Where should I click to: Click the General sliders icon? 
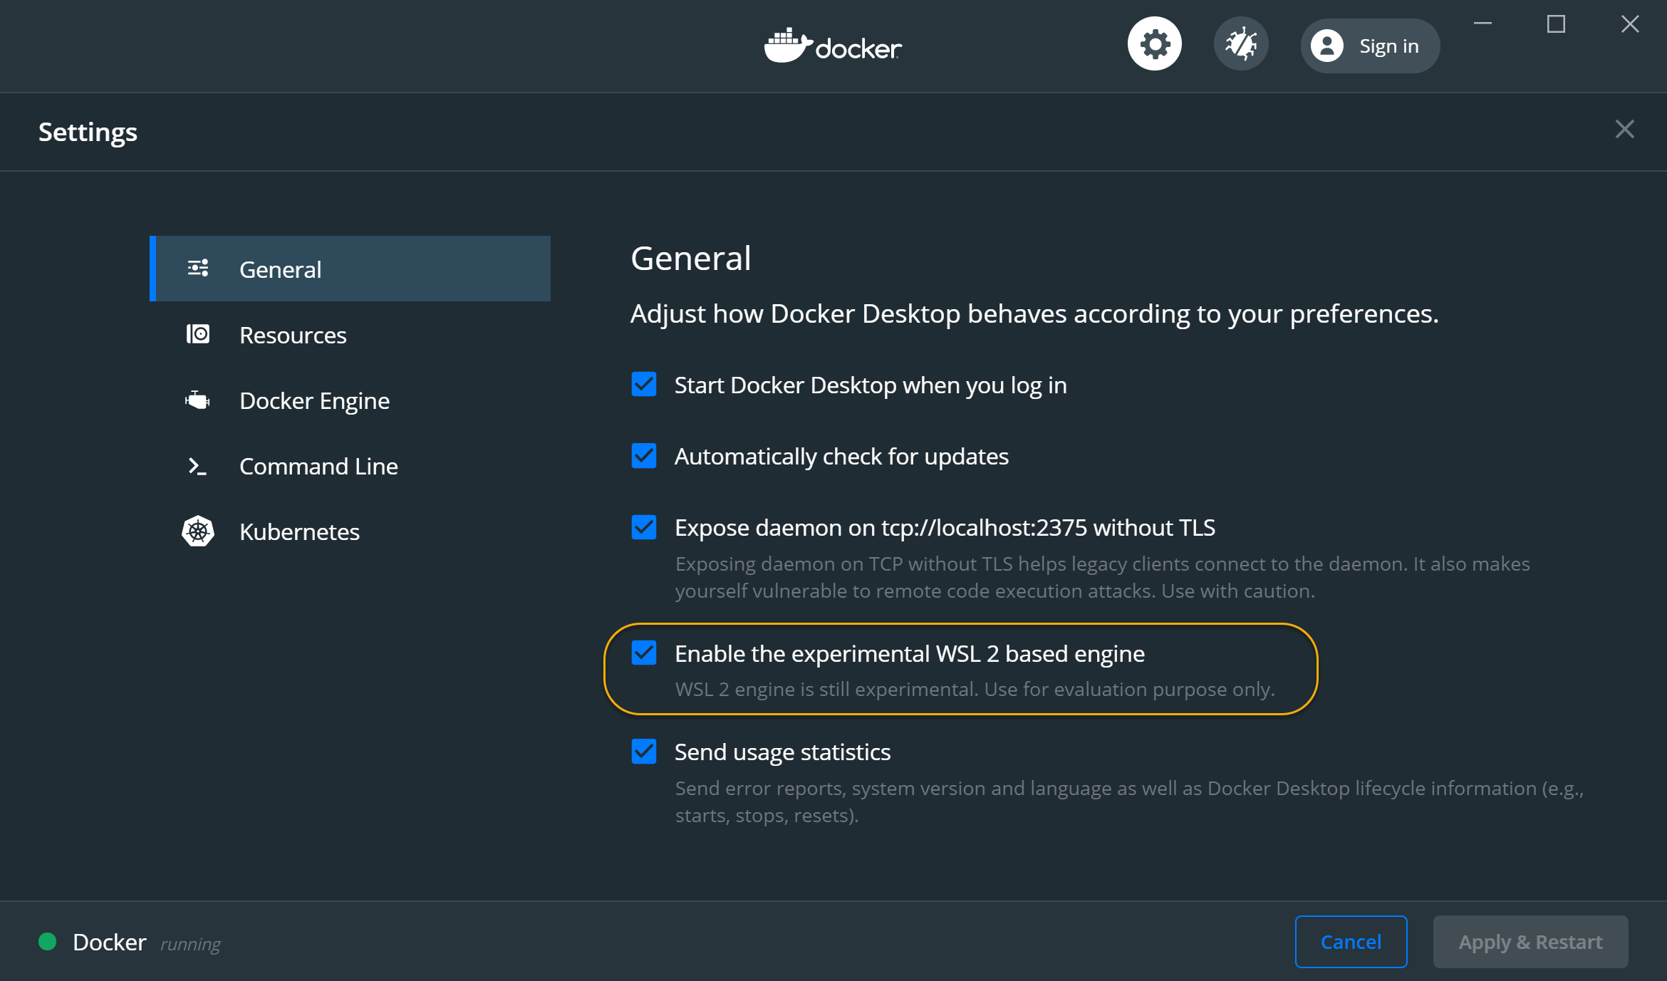coord(198,269)
